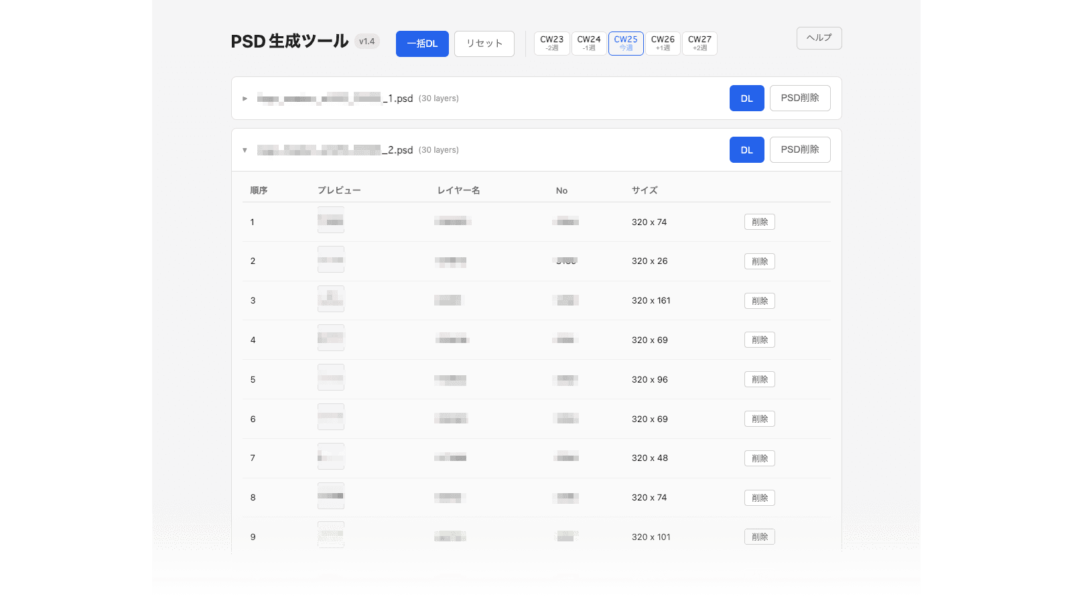Delete layer row 1 (320 x 74)
Viewport: 1072px width, 603px height.
click(760, 222)
